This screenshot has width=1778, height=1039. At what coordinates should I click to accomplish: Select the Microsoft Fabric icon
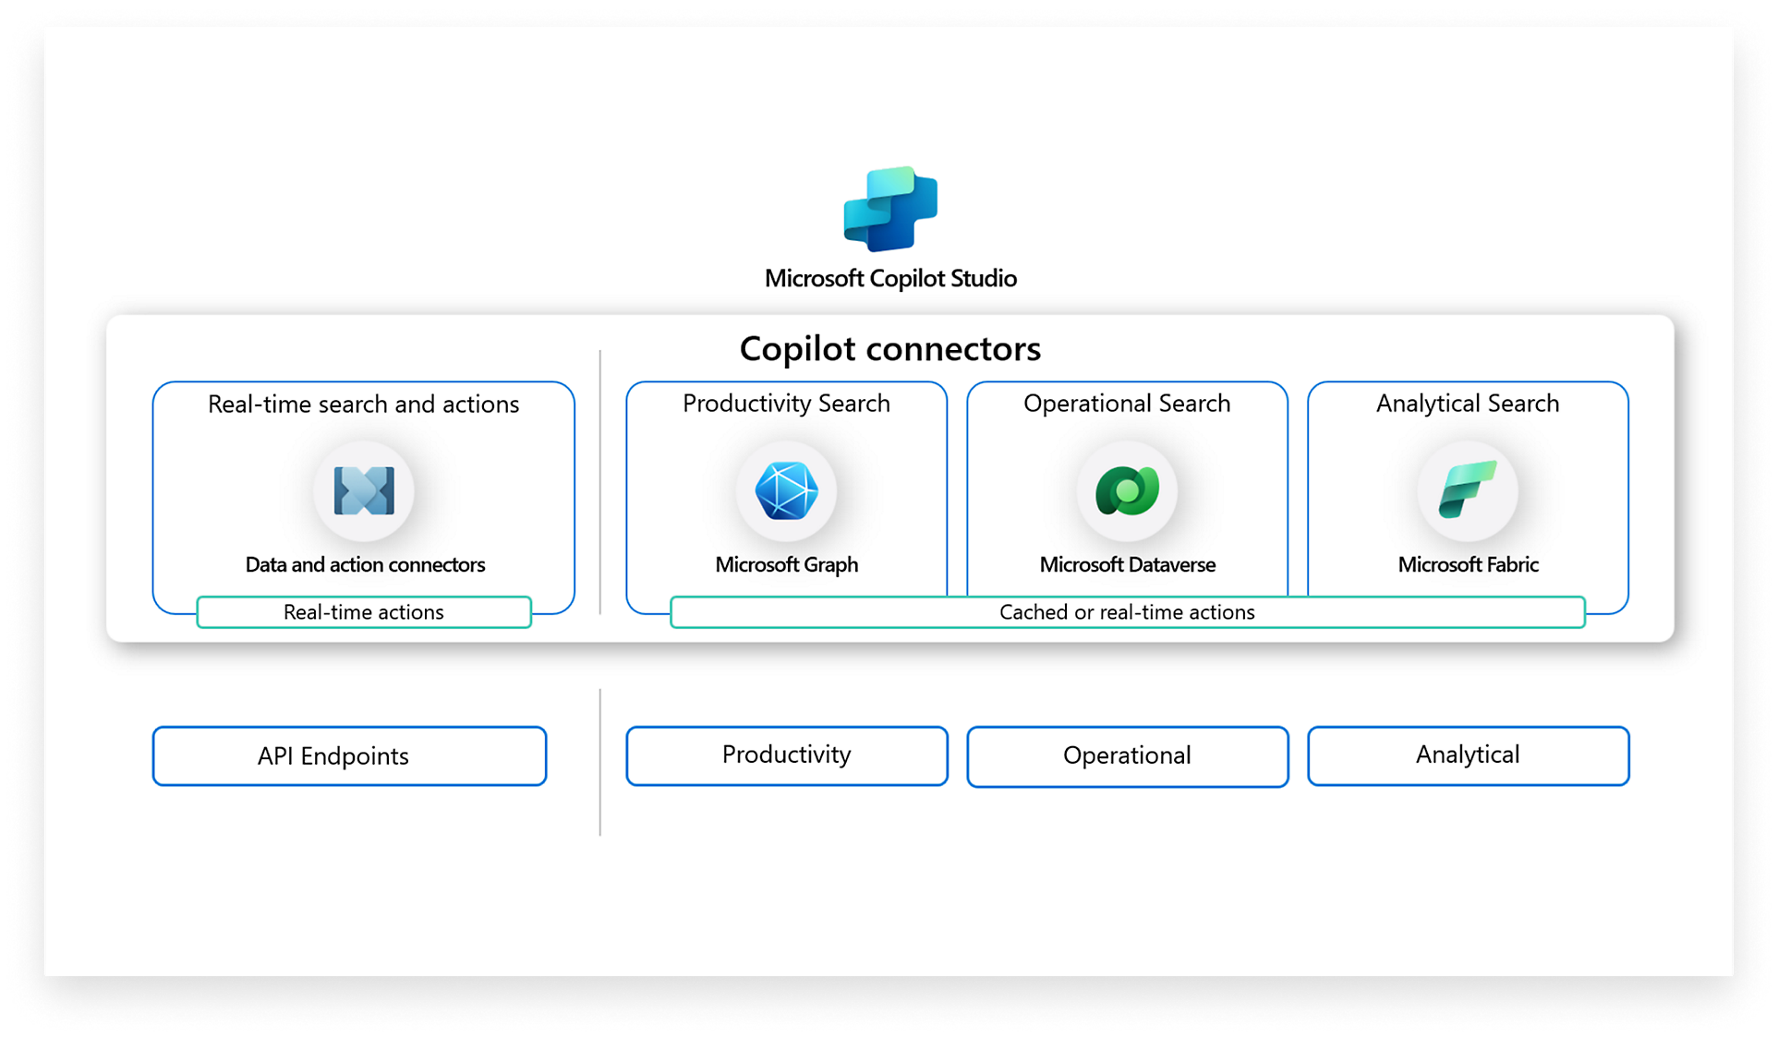click(x=1468, y=490)
